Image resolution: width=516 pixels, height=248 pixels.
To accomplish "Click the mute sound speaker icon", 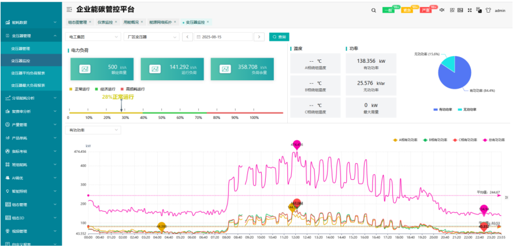I will 442,10.
